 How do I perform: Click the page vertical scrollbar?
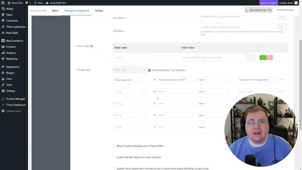pyautogui.click(x=300, y=85)
